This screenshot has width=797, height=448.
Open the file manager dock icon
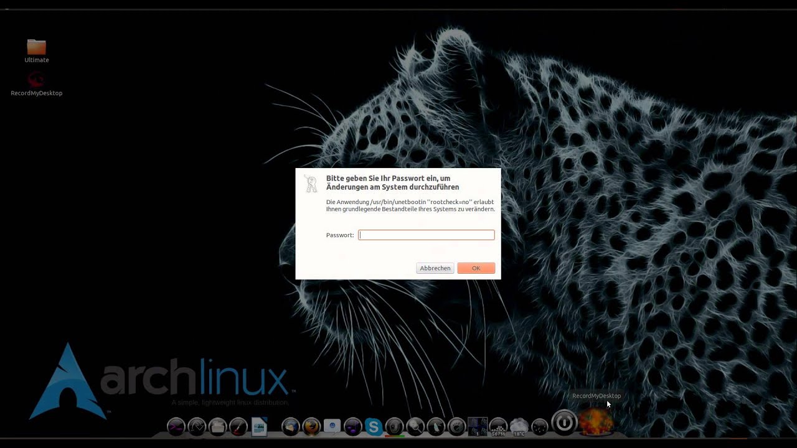click(218, 426)
